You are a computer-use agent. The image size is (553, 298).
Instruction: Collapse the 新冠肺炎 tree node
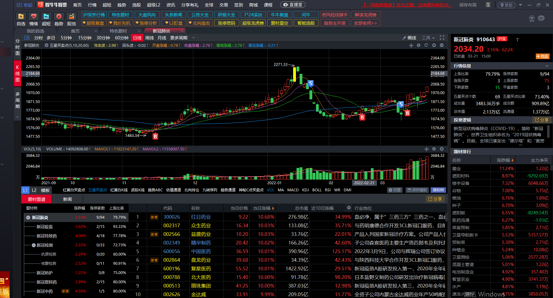[x=28, y=217]
